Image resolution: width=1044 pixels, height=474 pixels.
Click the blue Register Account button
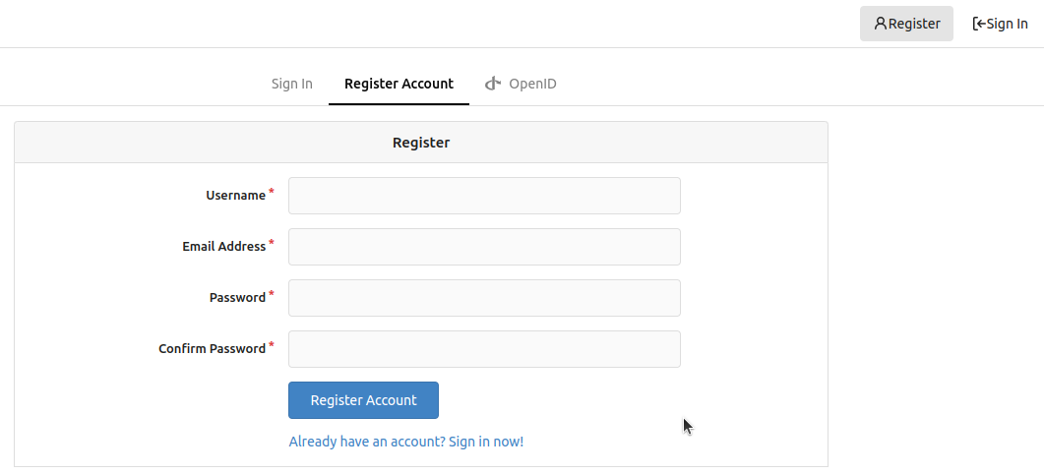pyautogui.click(x=363, y=400)
